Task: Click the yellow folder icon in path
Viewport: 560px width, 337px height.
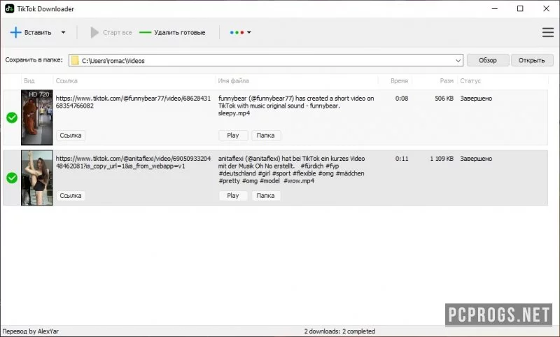Action: point(75,60)
